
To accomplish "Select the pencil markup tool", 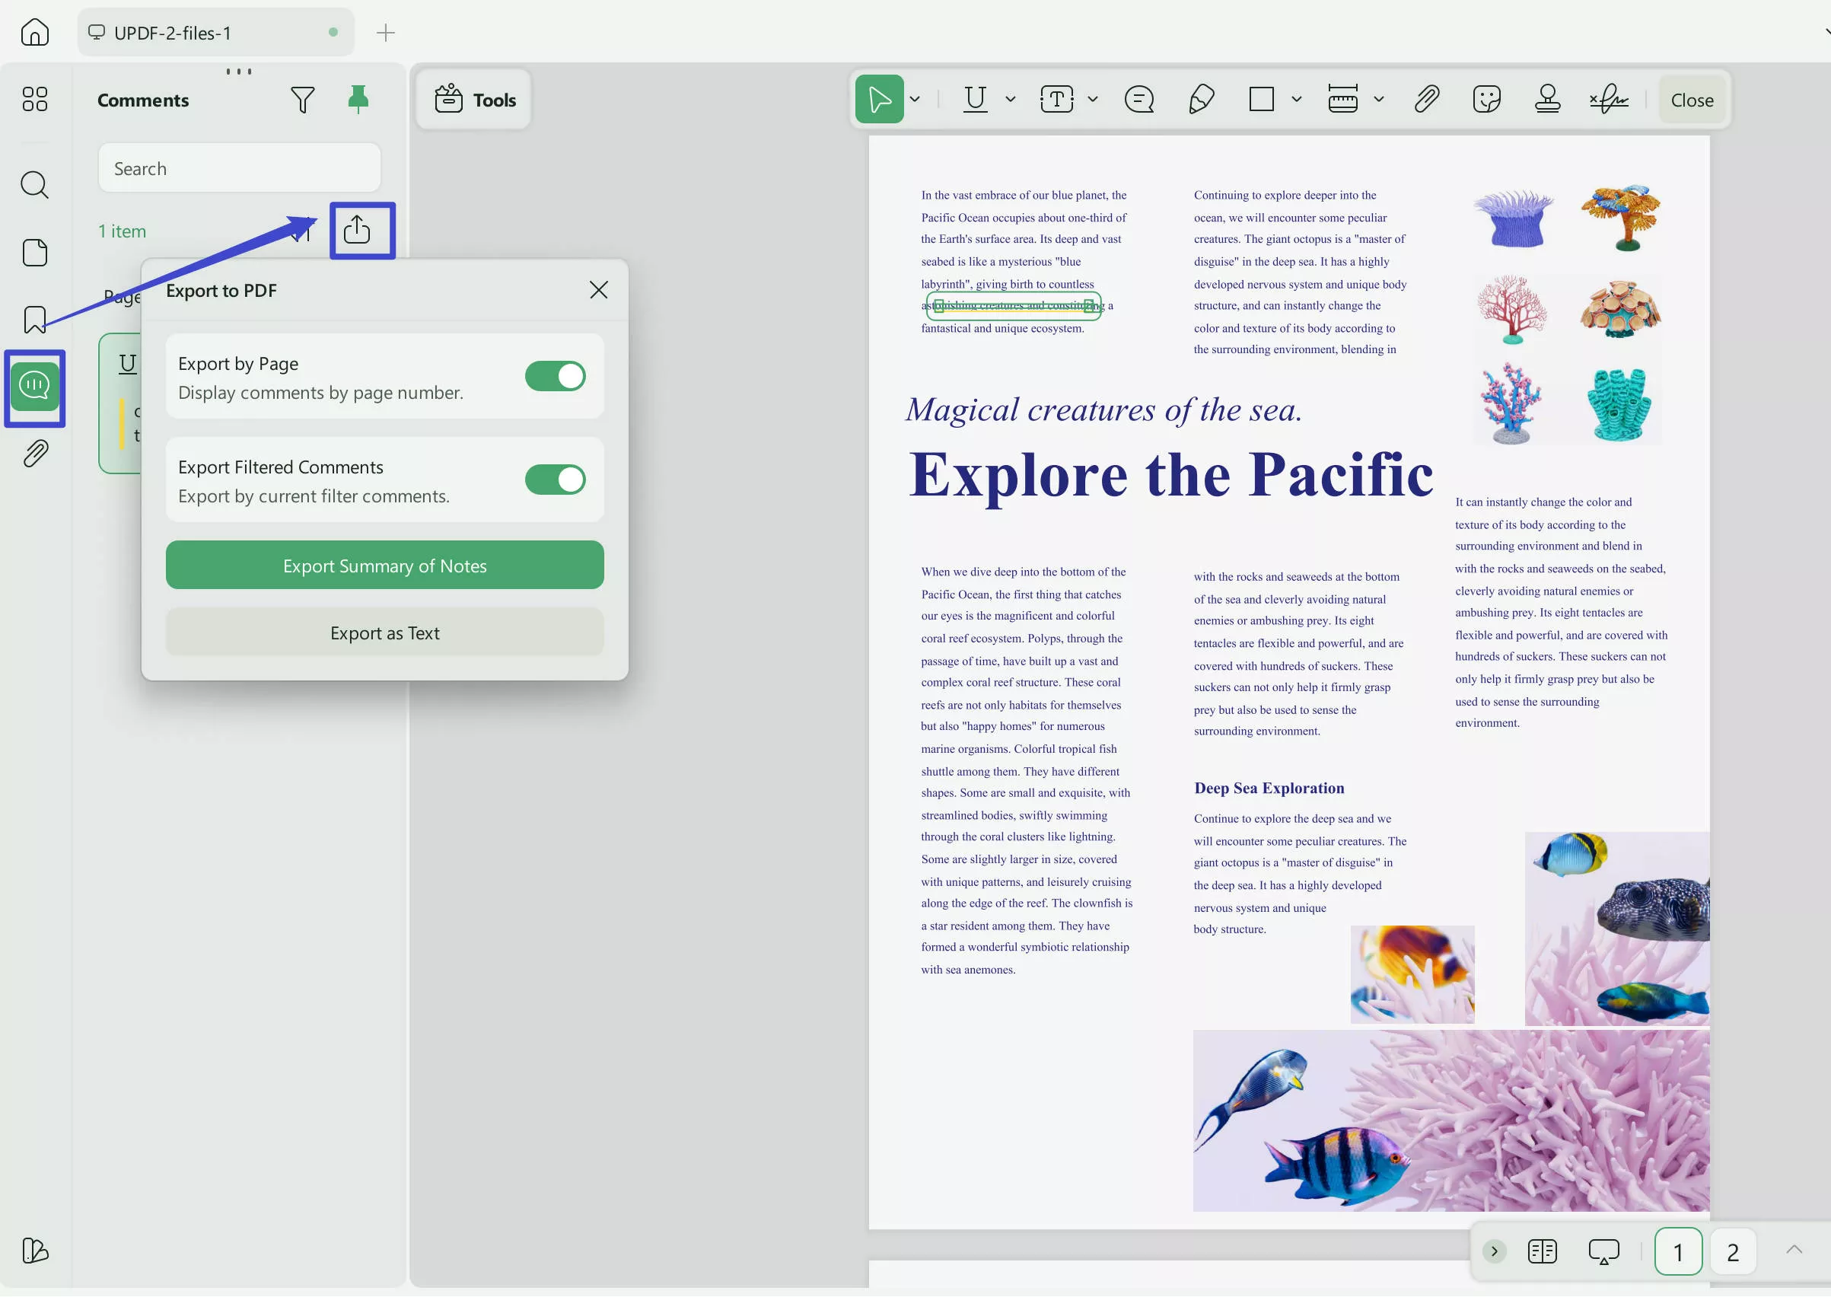I will pyautogui.click(x=1200, y=99).
